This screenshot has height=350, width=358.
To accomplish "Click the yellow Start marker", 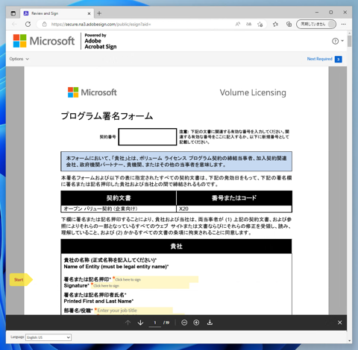I will 21,280.
